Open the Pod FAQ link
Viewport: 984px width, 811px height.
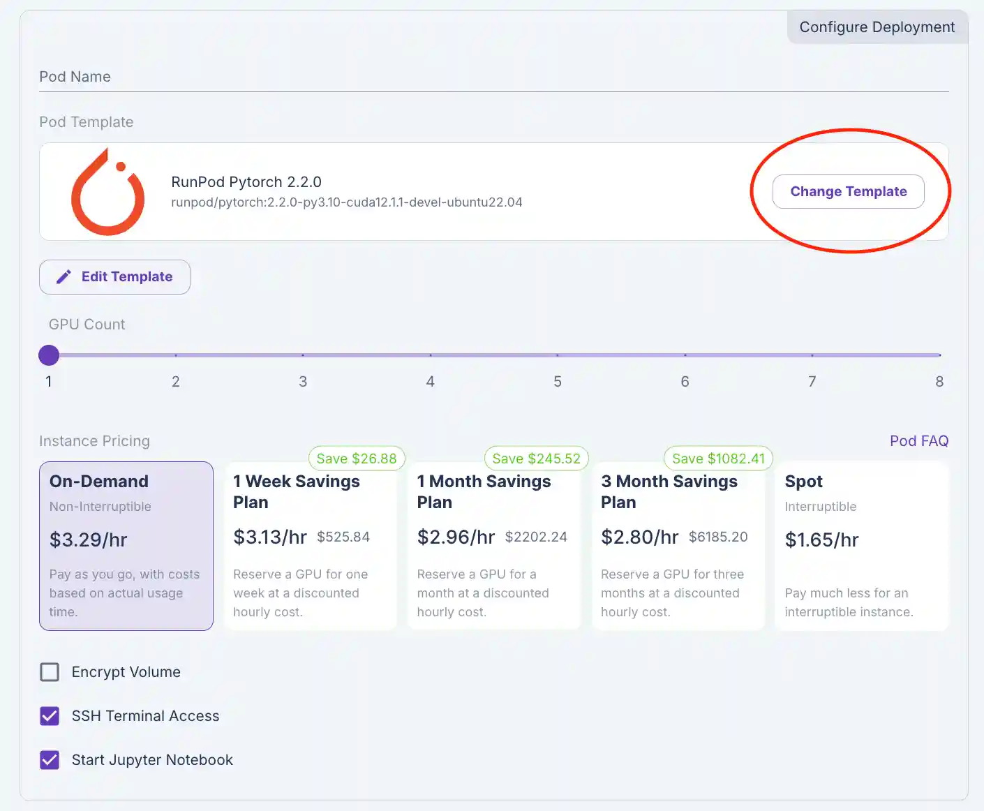[x=918, y=441]
